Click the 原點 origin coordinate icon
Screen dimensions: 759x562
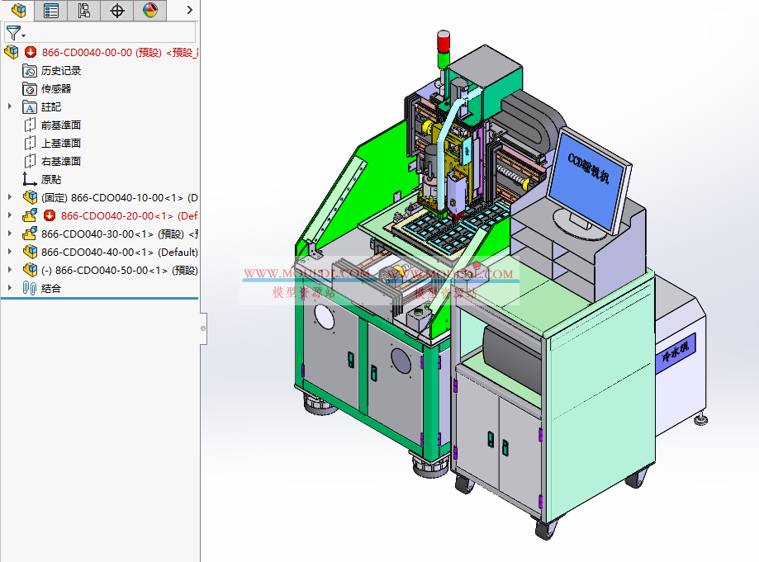[x=29, y=179]
